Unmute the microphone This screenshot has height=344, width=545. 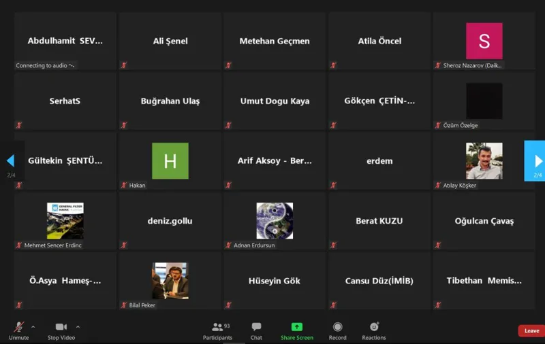(19, 331)
